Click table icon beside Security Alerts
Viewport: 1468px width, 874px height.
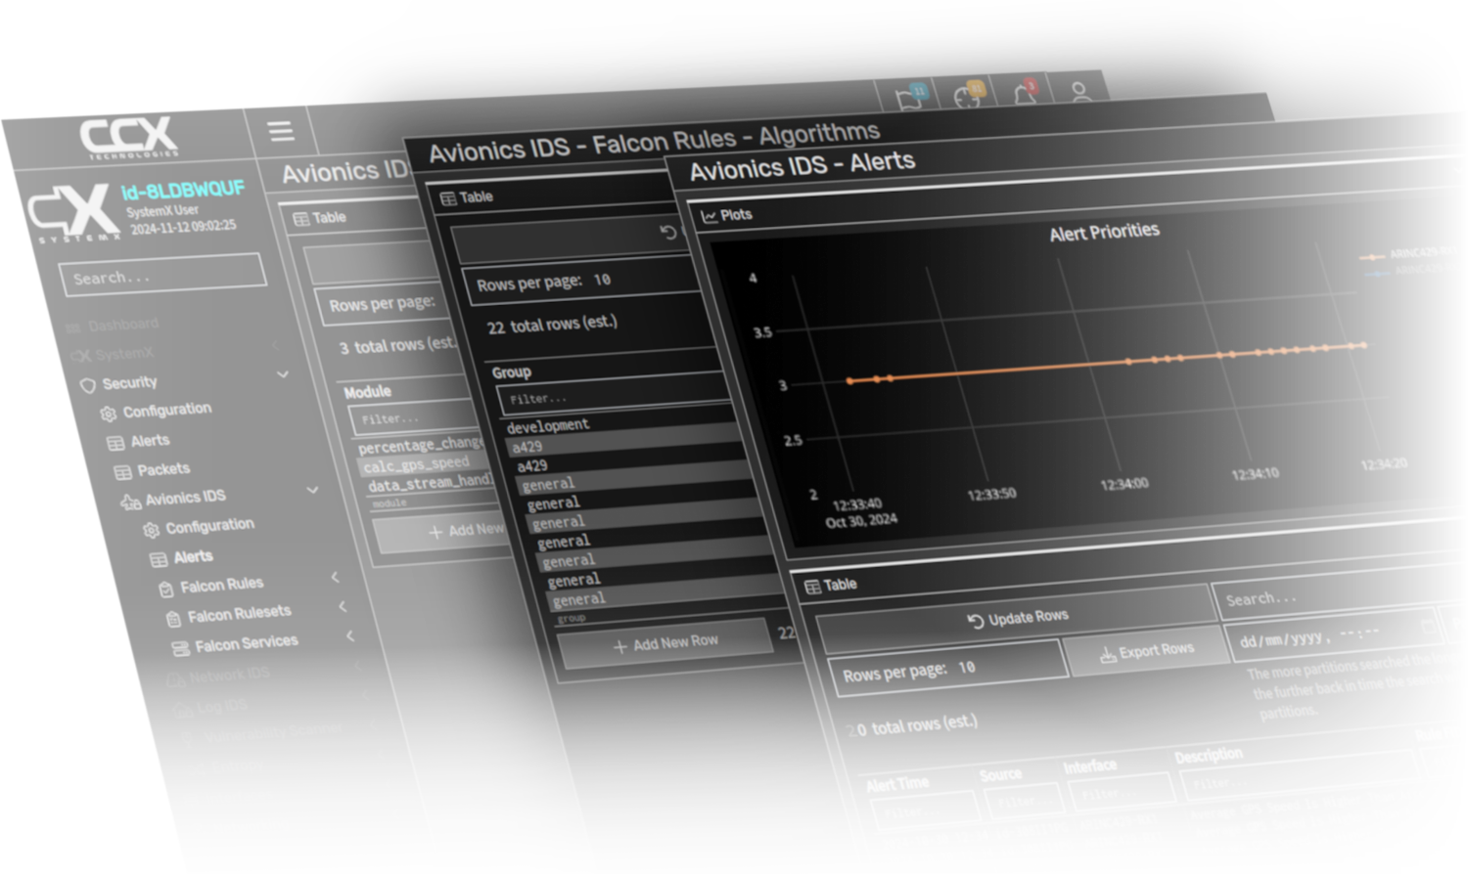(115, 443)
